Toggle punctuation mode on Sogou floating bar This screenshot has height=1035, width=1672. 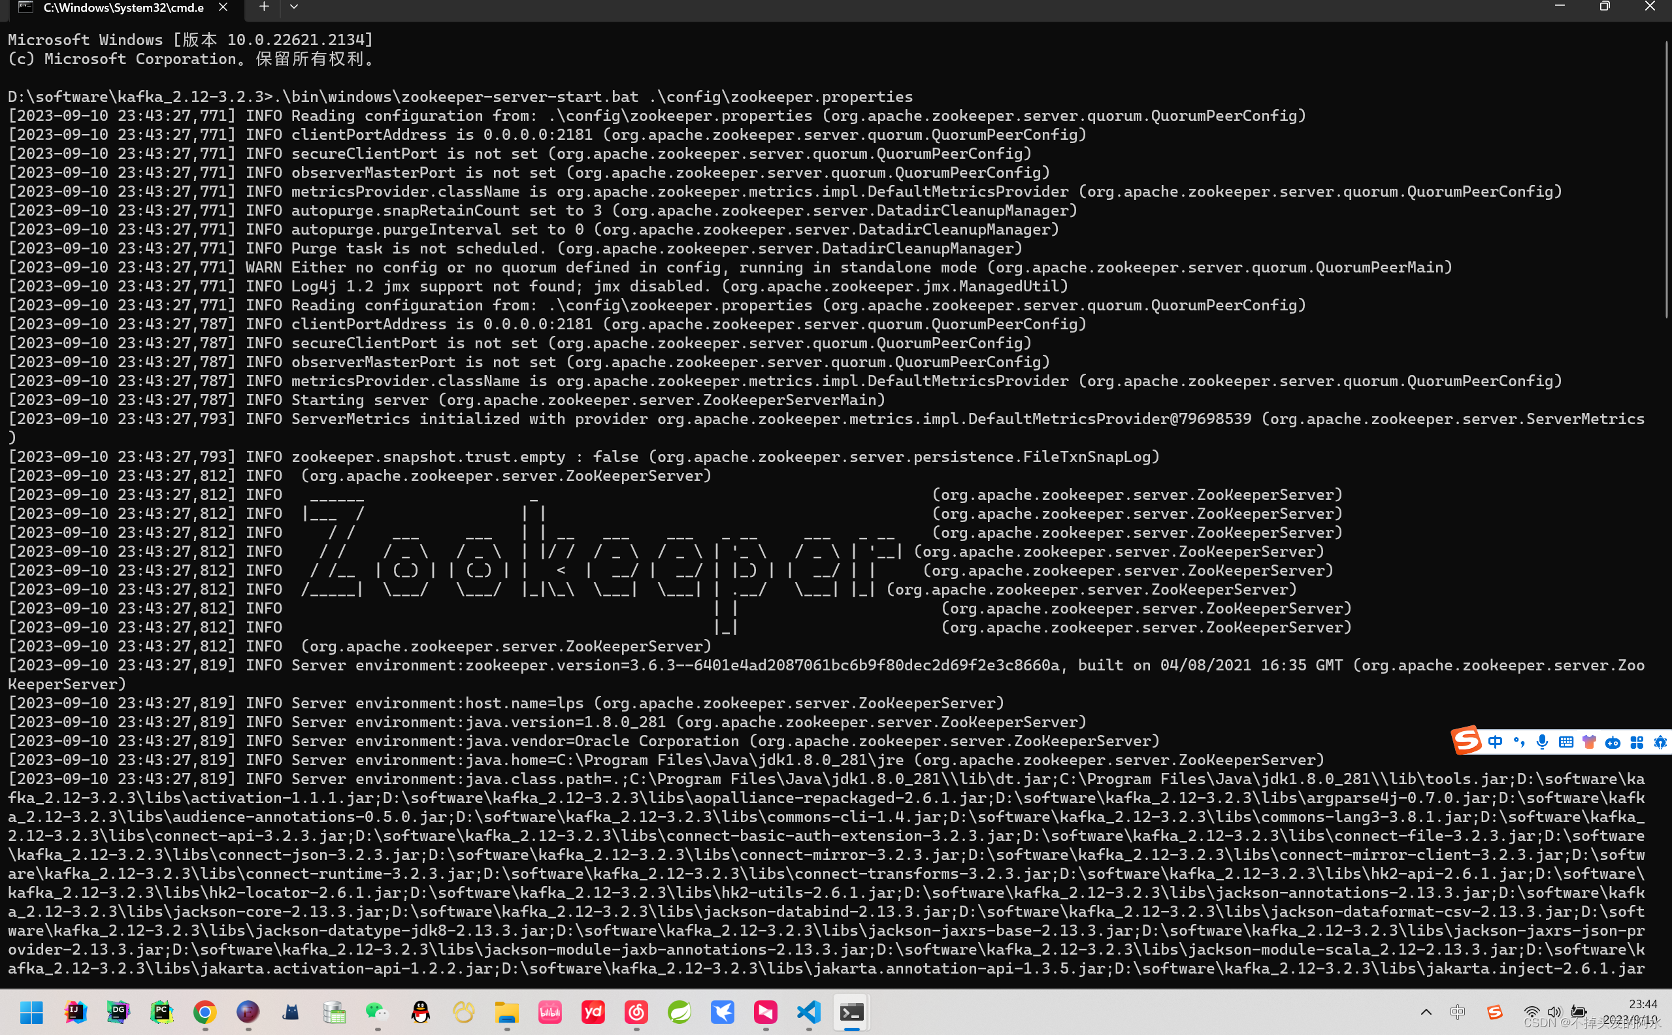pos(1518,742)
